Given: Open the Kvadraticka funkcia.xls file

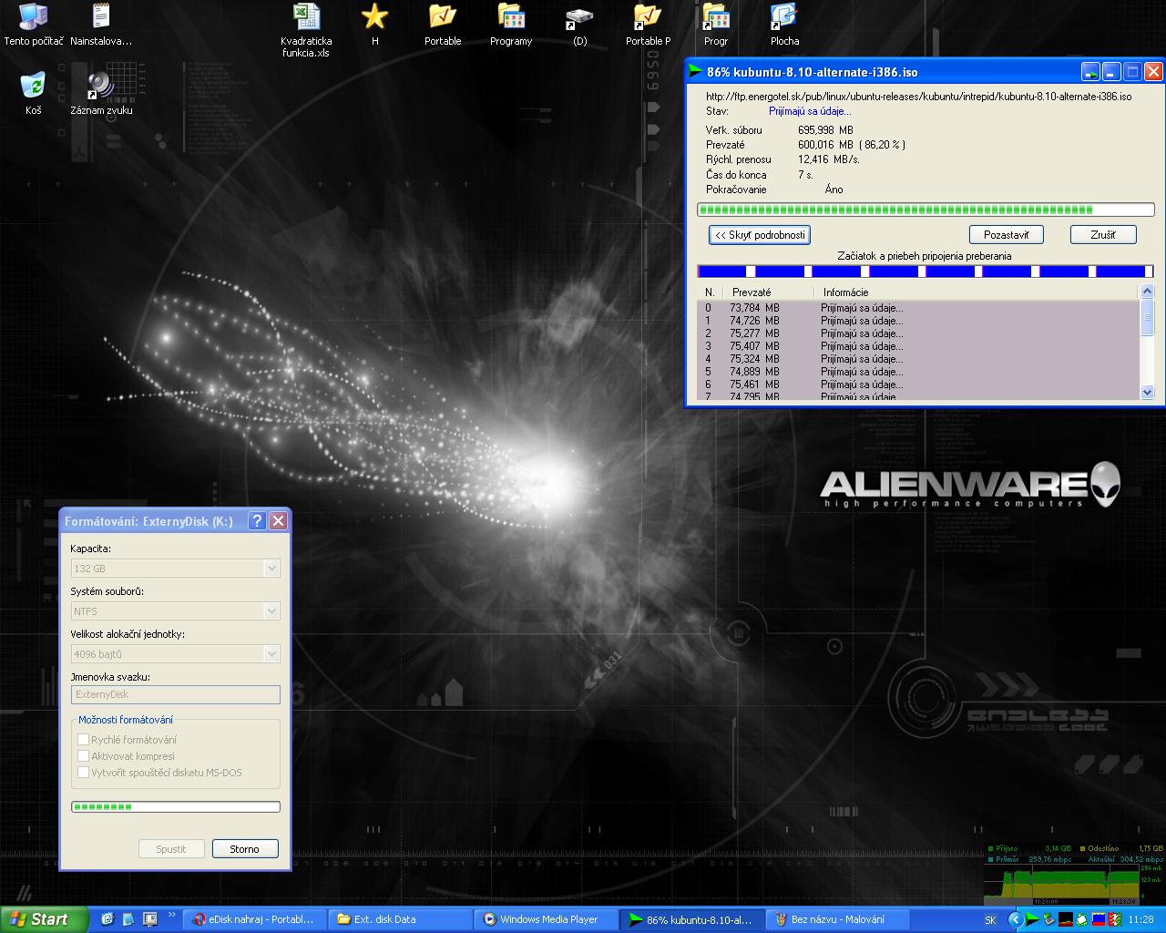Looking at the screenshot, I should [306, 17].
